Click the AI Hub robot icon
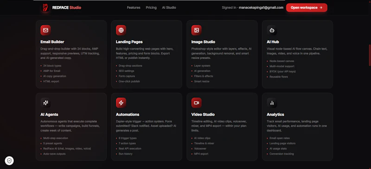The image size is (371, 169). [272, 30]
